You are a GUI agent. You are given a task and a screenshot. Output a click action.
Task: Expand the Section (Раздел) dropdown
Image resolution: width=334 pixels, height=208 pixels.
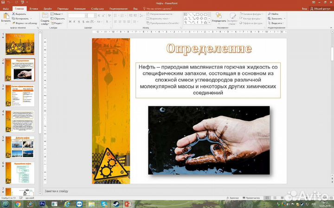pyautogui.click(x=57, y=23)
